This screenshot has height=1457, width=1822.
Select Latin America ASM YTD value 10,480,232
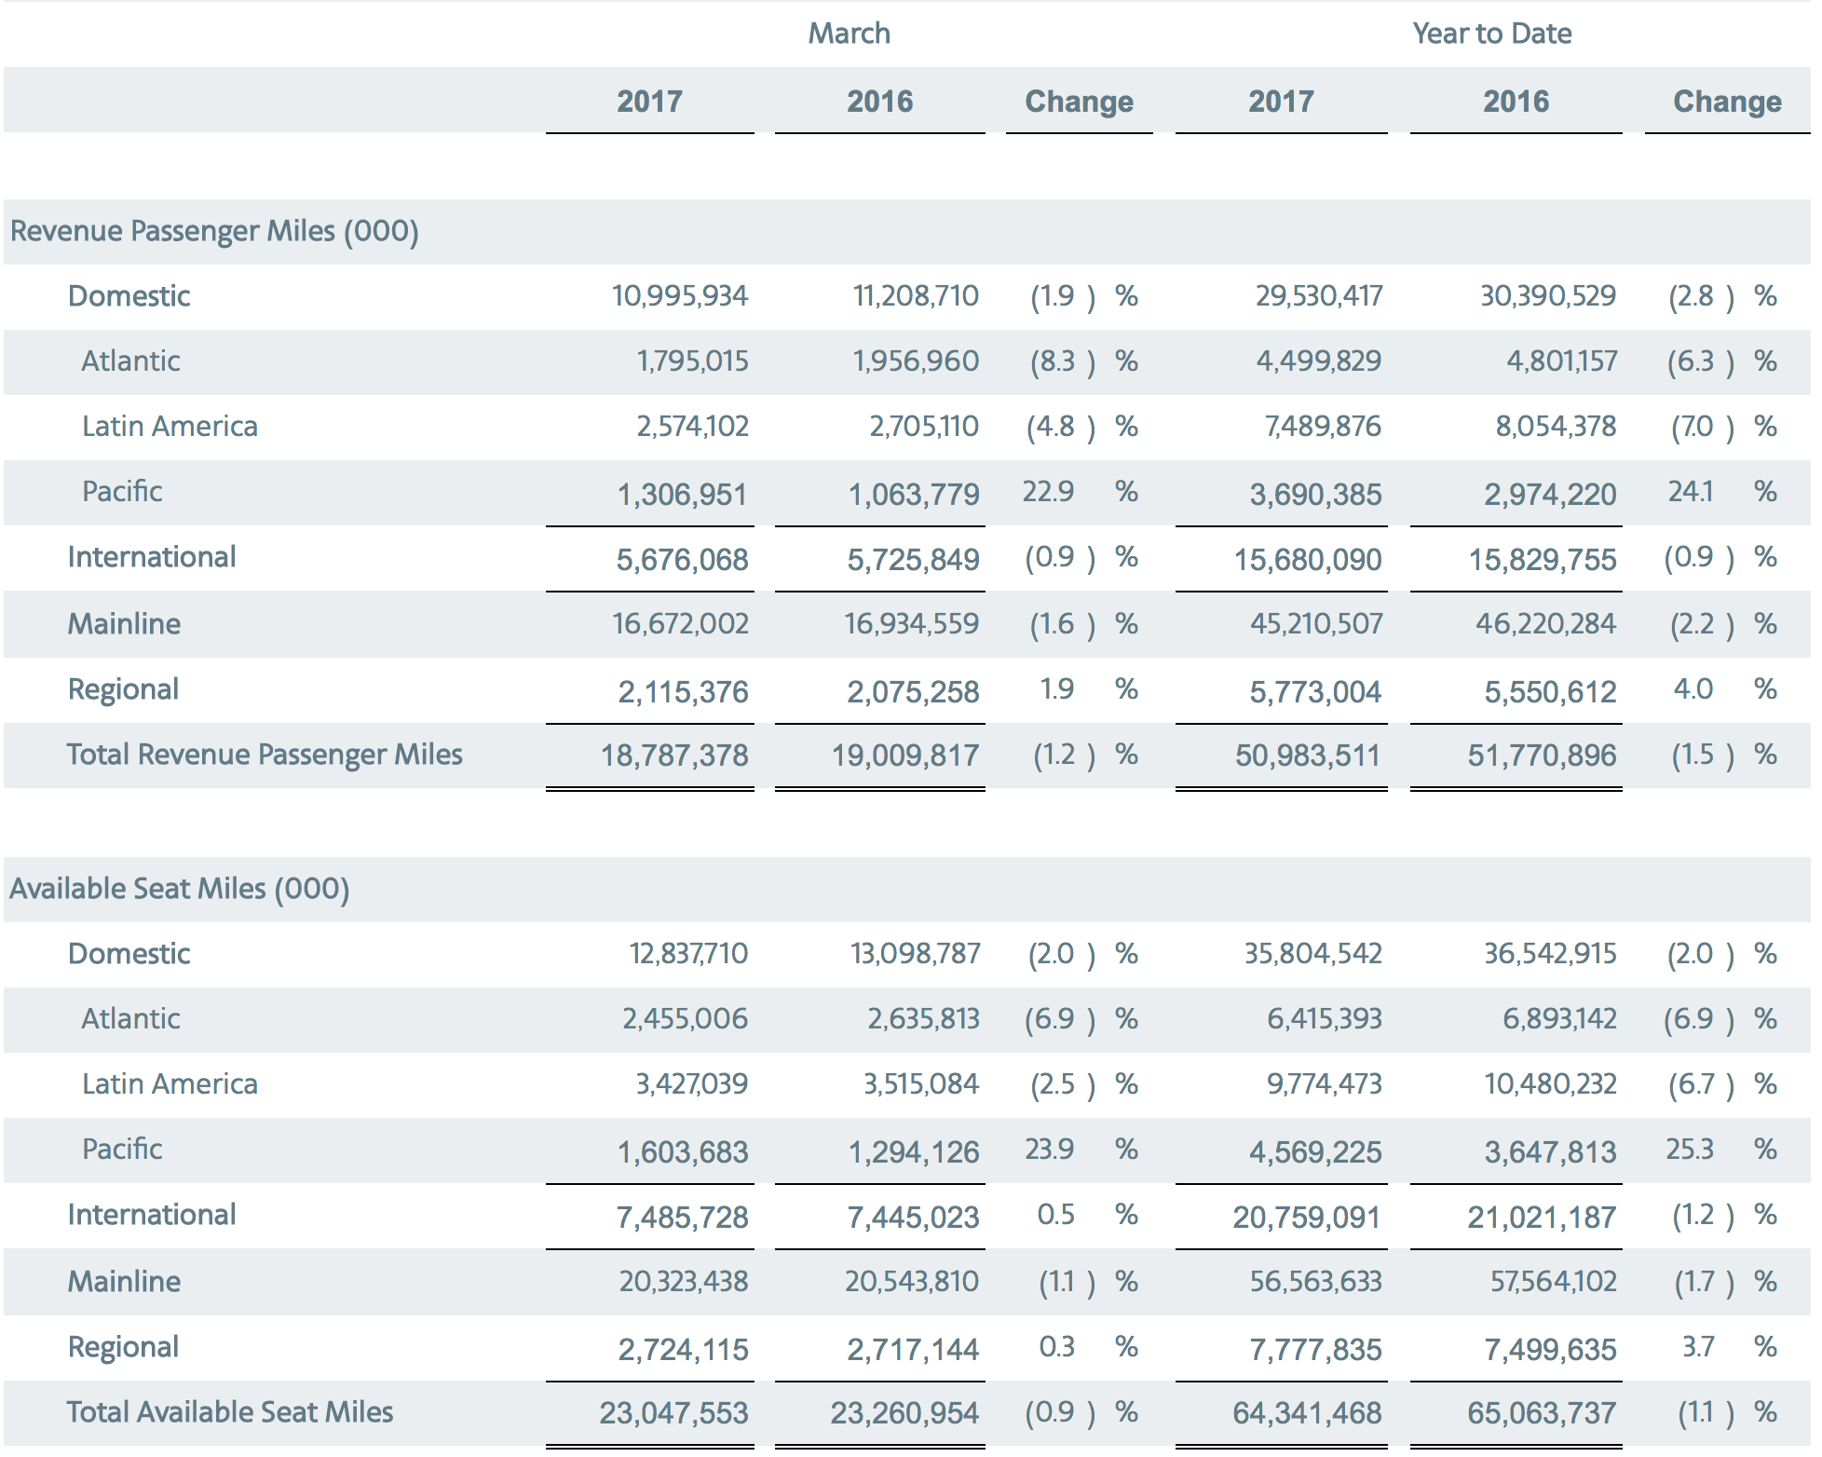[x=1550, y=1084]
